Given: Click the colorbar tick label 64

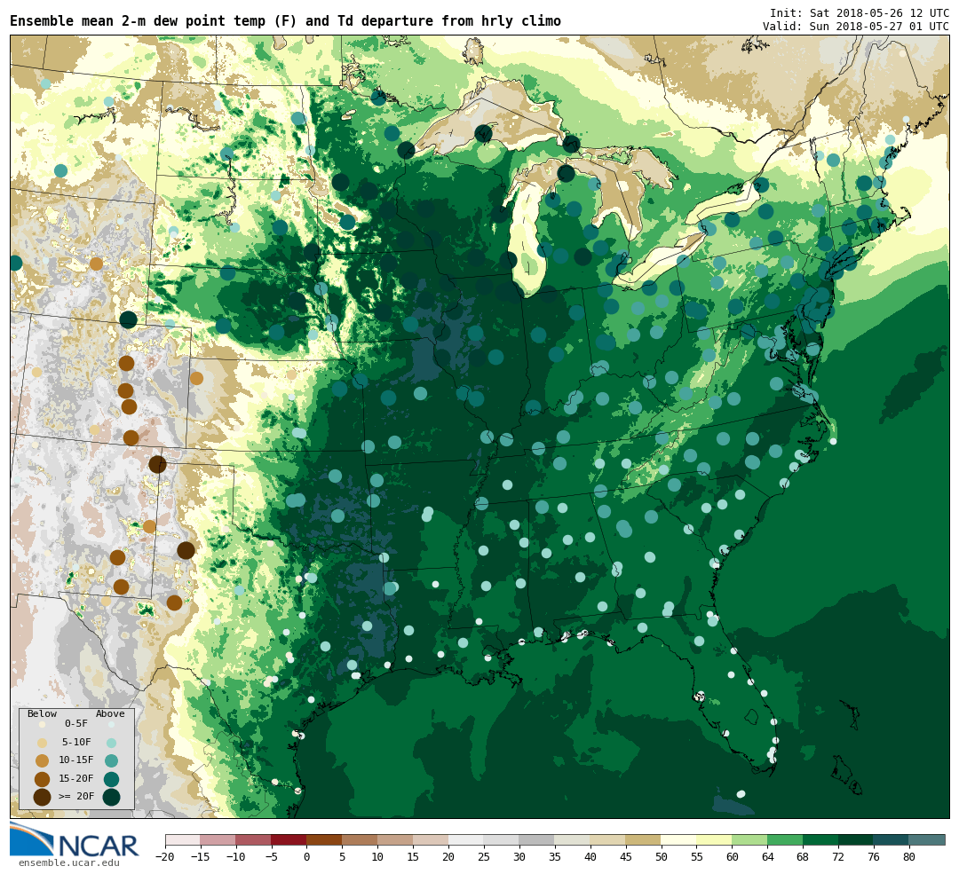Looking at the screenshot, I should point(767,857).
